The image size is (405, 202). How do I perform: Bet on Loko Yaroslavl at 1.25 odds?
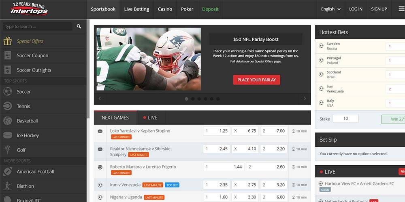[217, 131]
